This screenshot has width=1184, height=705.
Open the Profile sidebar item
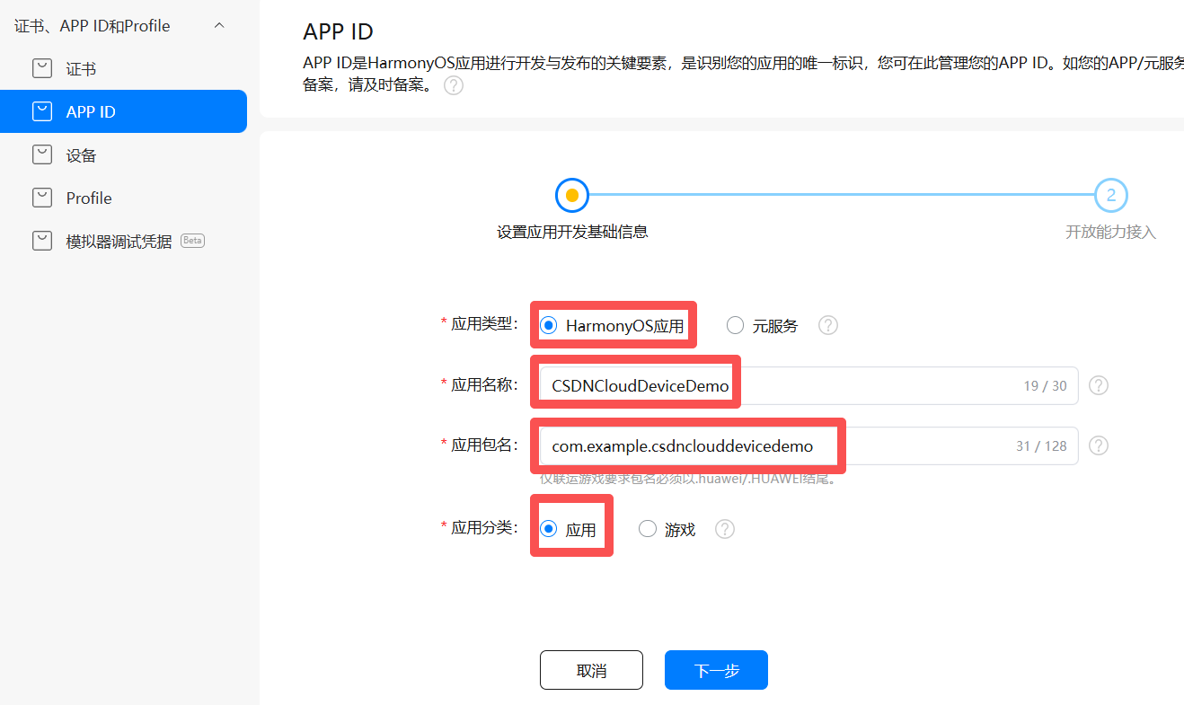coord(123,198)
